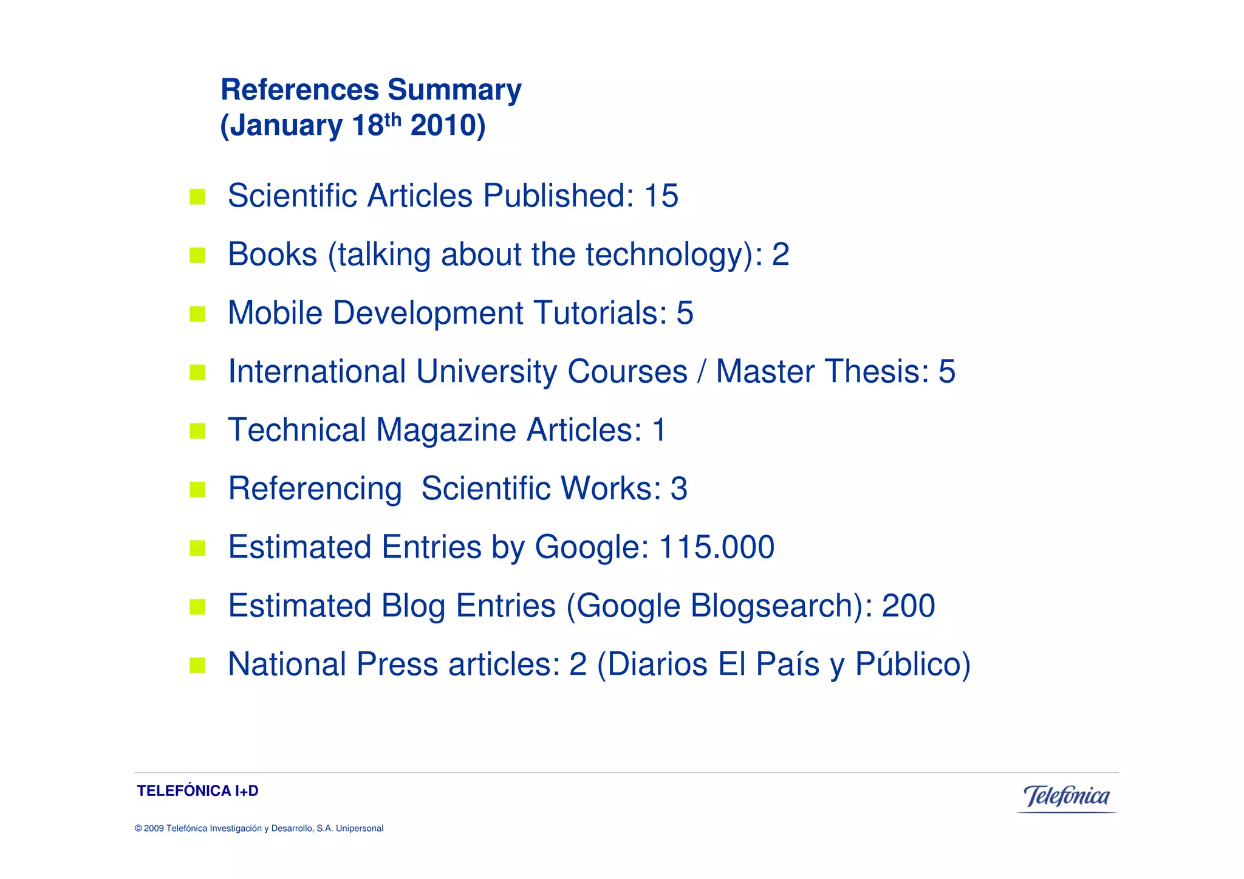Select 'Technical Magazine Articles: 1' line
The height and width of the screenshot is (879, 1244).
coord(447,429)
